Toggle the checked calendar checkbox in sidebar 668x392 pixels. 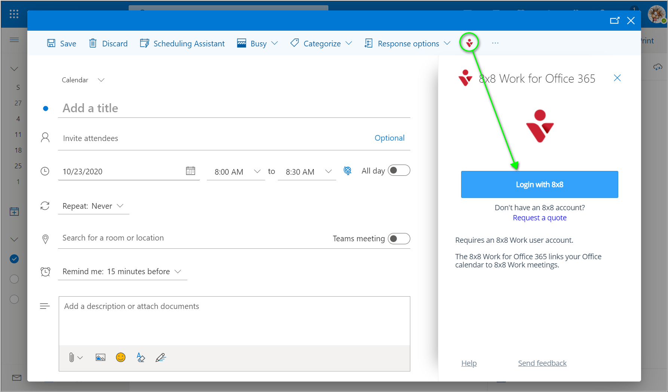(14, 259)
